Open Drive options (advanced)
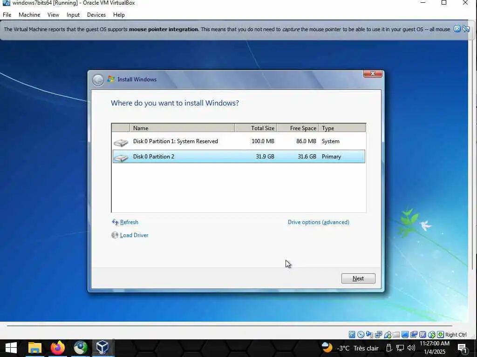 point(318,222)
